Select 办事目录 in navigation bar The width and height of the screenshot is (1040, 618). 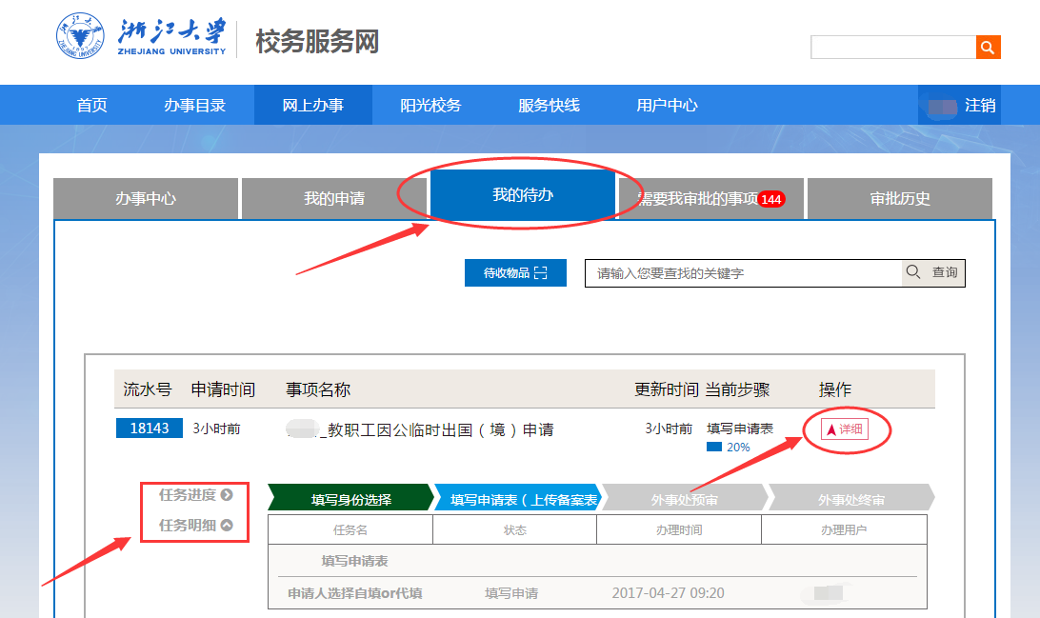(194, 106)
